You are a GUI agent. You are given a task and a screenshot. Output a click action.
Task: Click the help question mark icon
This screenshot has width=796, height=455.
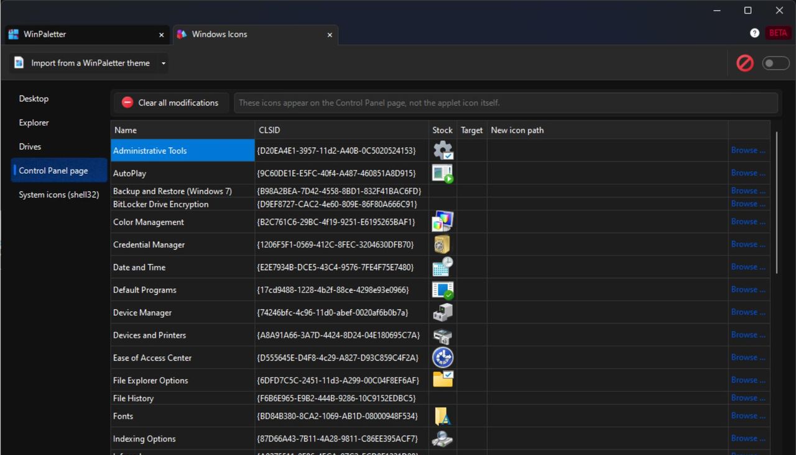pyautogui.click(x=754, y=32)
